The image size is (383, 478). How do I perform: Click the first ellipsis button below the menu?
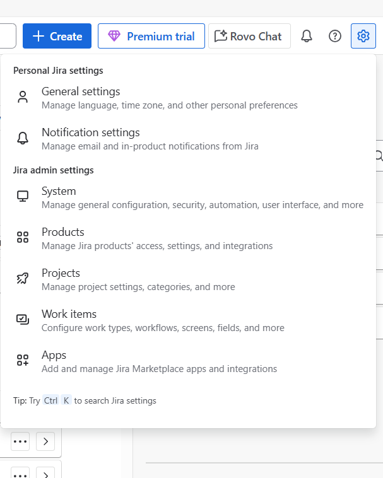tap(20, 441)
